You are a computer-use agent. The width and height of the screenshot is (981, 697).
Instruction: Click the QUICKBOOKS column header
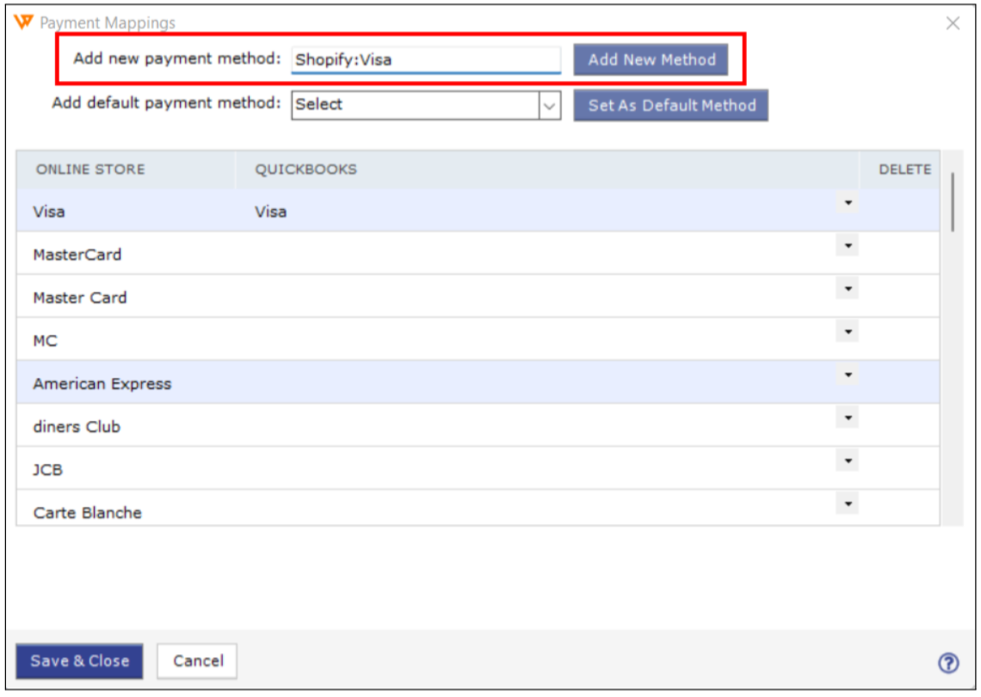tap(547, 170)
